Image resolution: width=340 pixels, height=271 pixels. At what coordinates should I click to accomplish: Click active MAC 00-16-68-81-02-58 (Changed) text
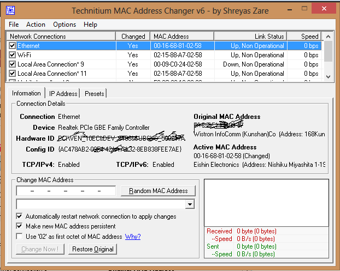click(x=232, y=156)
